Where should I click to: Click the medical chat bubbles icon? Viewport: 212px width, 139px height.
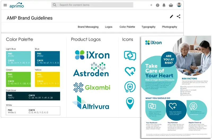[130, 55]
